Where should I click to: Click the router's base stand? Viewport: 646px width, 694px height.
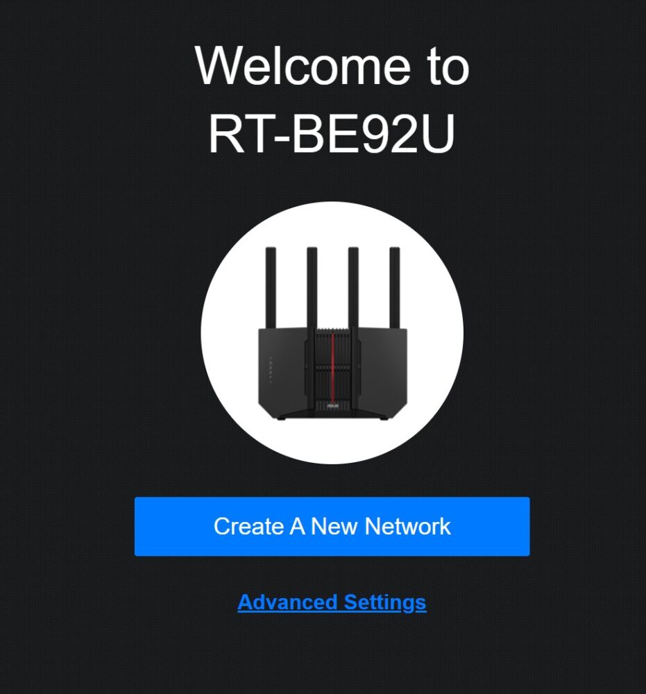(x=332, y=415)
